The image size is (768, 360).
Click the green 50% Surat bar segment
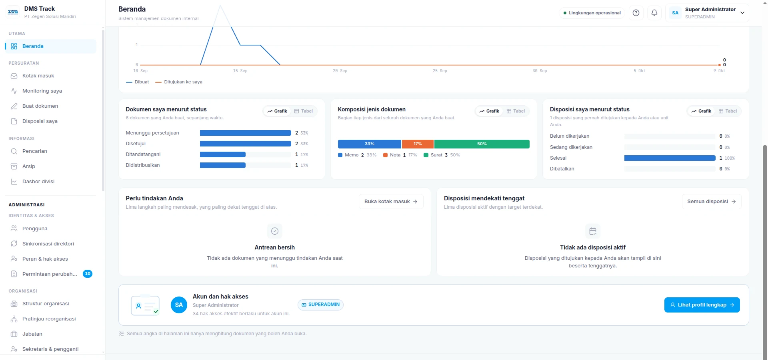pos(482,144)
